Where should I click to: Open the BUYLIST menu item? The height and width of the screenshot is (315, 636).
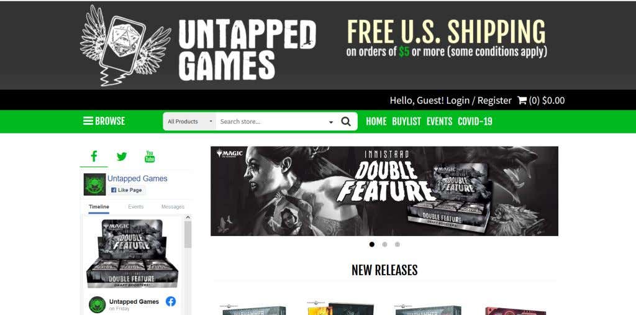(x=406, y=121)
